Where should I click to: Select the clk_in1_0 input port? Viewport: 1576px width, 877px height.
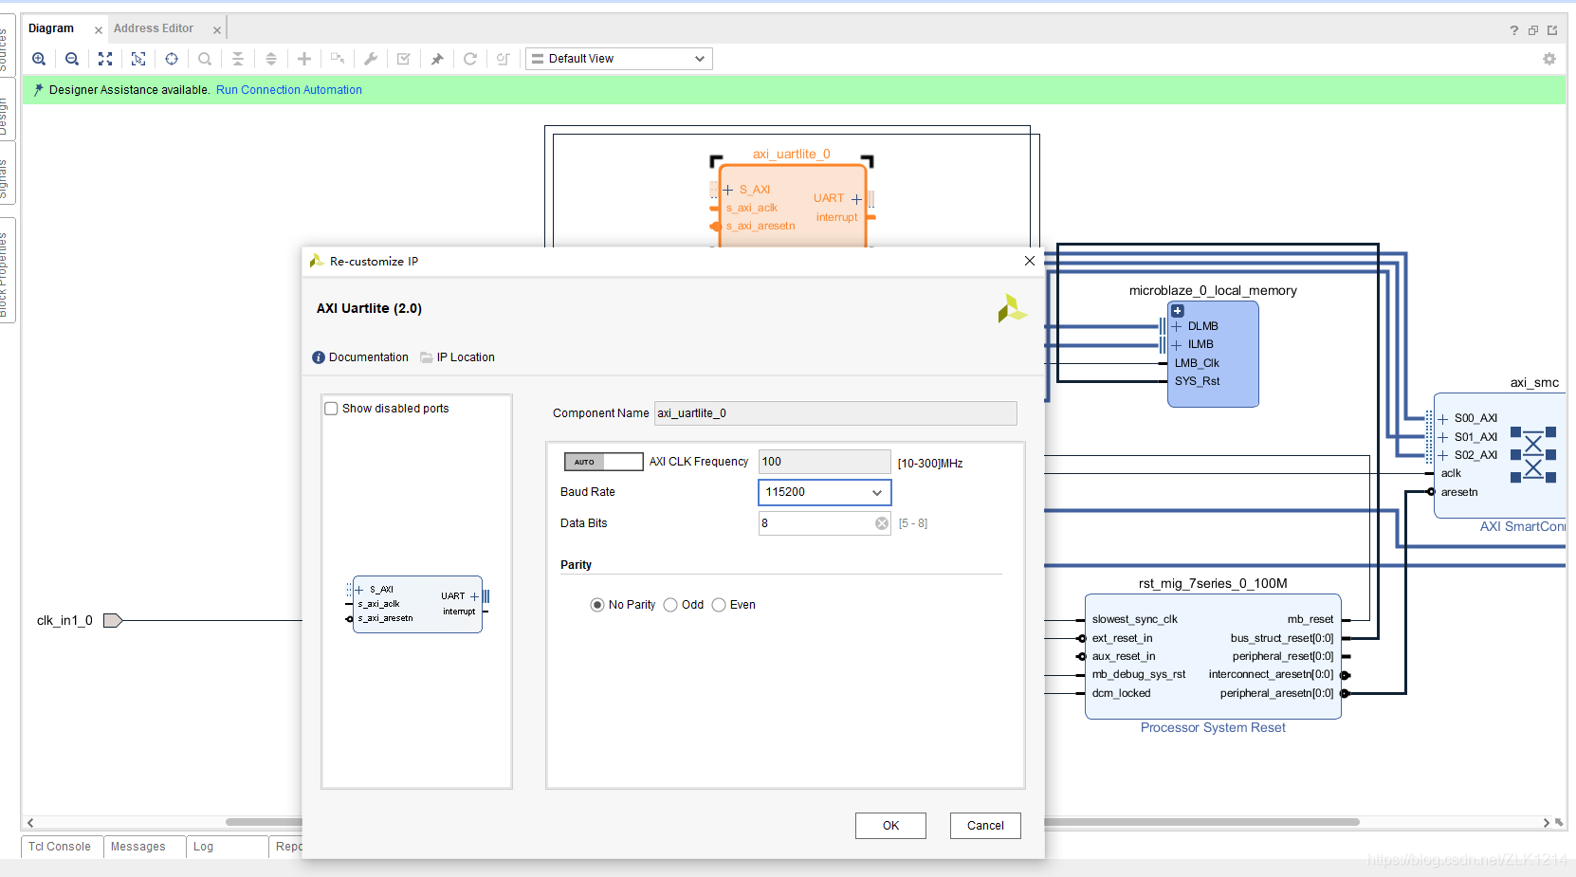pyautogui.click(x=113, y=621)
